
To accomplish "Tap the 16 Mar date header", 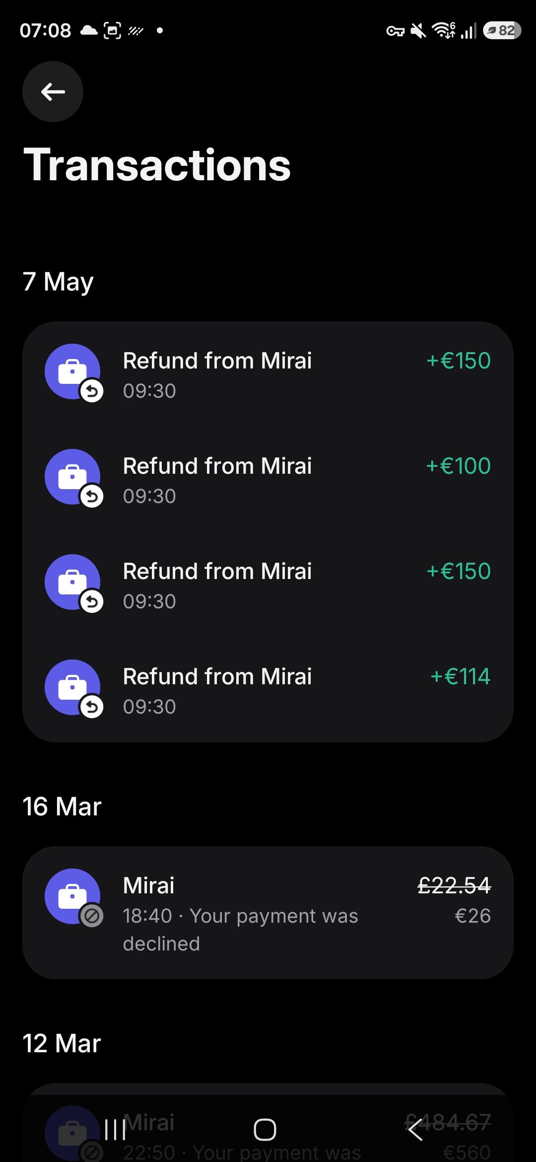I will 62,806.
